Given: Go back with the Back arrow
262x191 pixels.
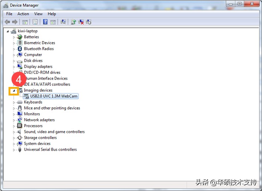Looking at the screenshot, I should tap(7, 22).
